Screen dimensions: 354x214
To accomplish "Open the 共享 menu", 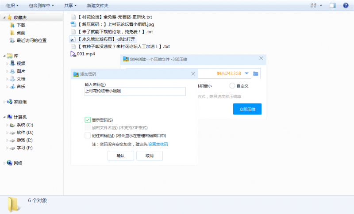I will (70, 5).
